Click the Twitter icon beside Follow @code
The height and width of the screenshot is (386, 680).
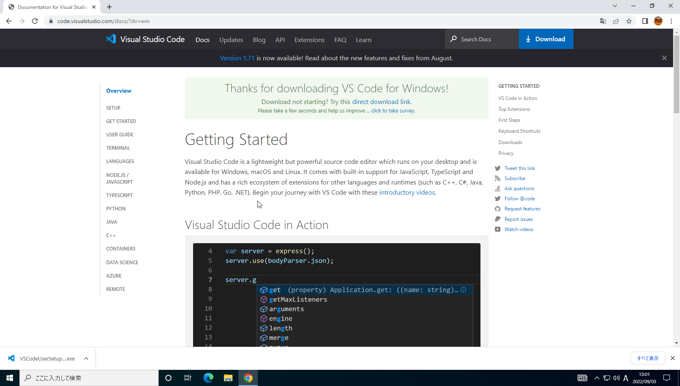tap(497, 199)
